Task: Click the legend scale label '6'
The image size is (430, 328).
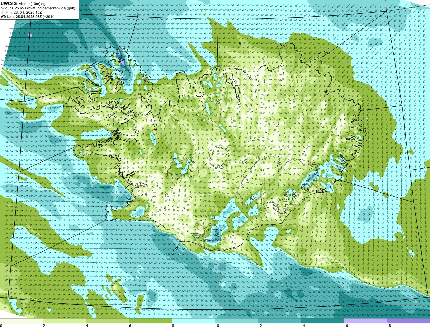Action: (x=130, y=326)
